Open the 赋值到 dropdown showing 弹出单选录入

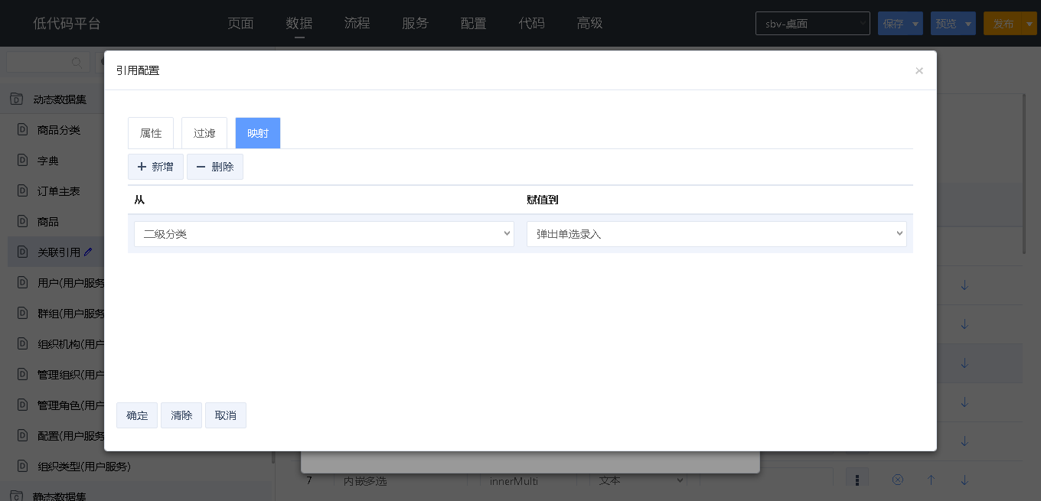pos(716,234)
